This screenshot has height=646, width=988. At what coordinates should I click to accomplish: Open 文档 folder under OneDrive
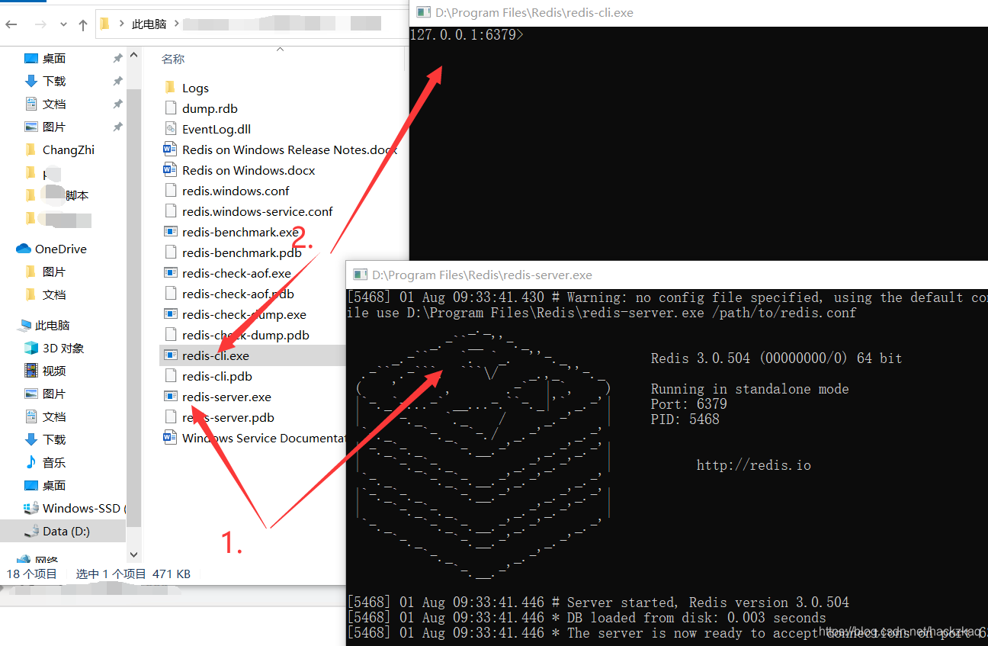54,294
